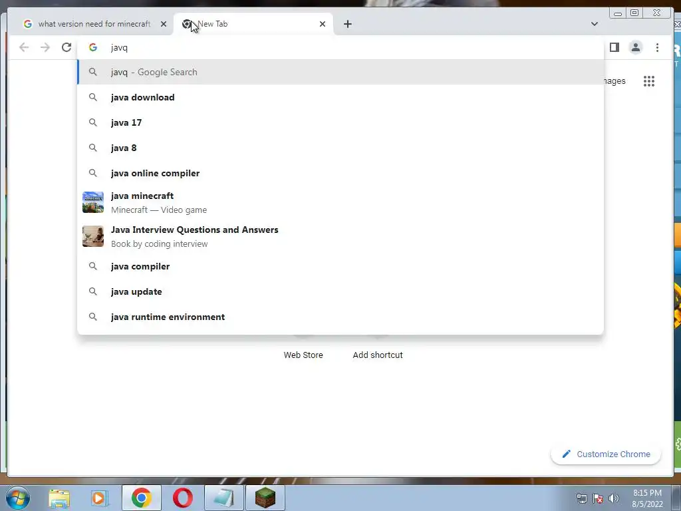Click search icon beside 'java 17'
The height and width of the screenshot is (511, 681).
click(x=93, y=122)
